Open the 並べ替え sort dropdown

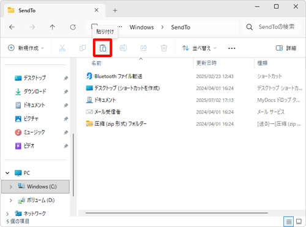click(199, 48)
